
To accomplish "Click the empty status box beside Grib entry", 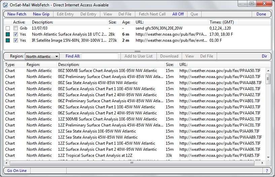I will (x=8, y=28).
